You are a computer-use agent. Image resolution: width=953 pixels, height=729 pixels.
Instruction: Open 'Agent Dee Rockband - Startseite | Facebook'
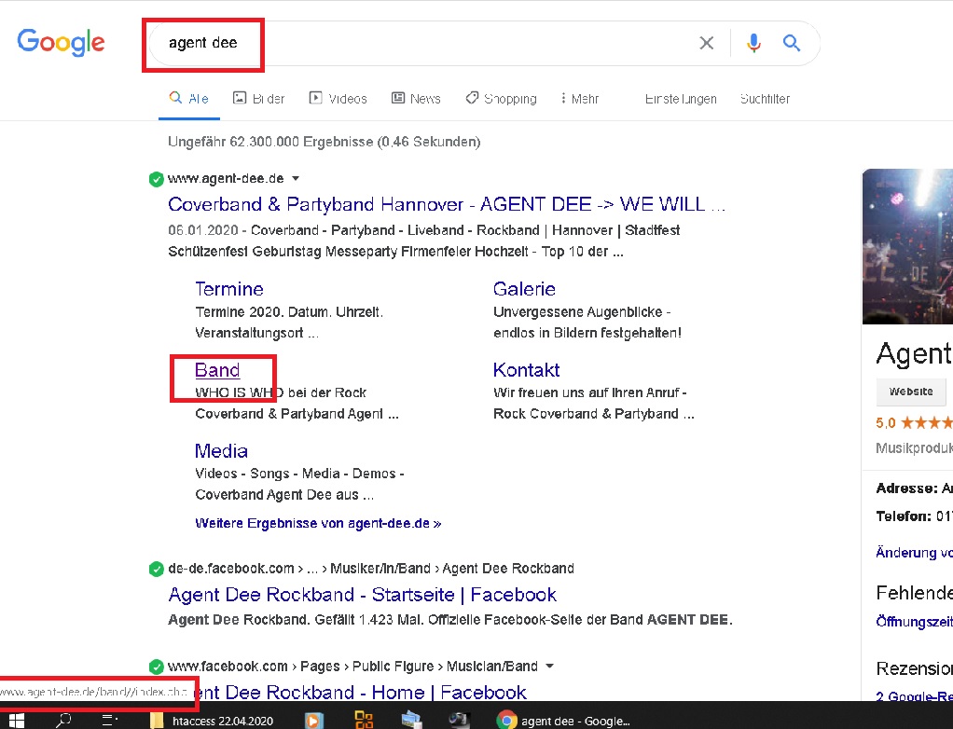(x=362, y=594)
